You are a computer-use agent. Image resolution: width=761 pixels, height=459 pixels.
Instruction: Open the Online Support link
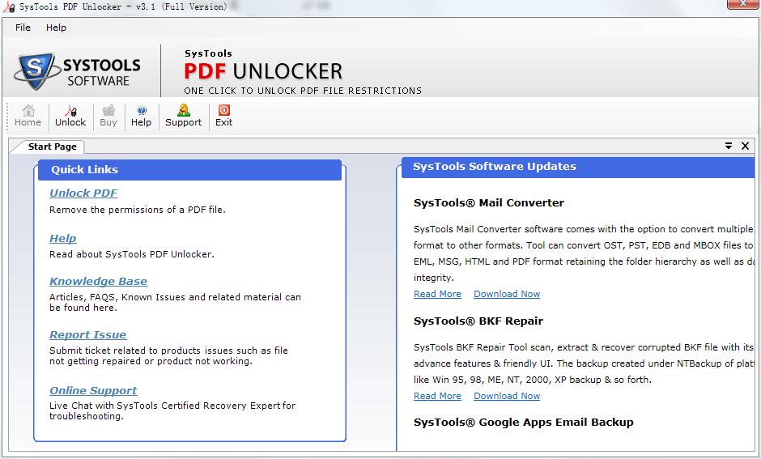tap(93, 390)
